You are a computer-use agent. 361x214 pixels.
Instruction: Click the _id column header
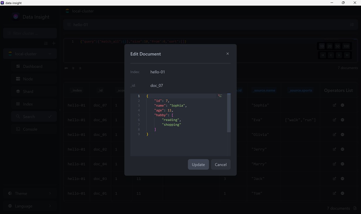[x=100, y=90]
